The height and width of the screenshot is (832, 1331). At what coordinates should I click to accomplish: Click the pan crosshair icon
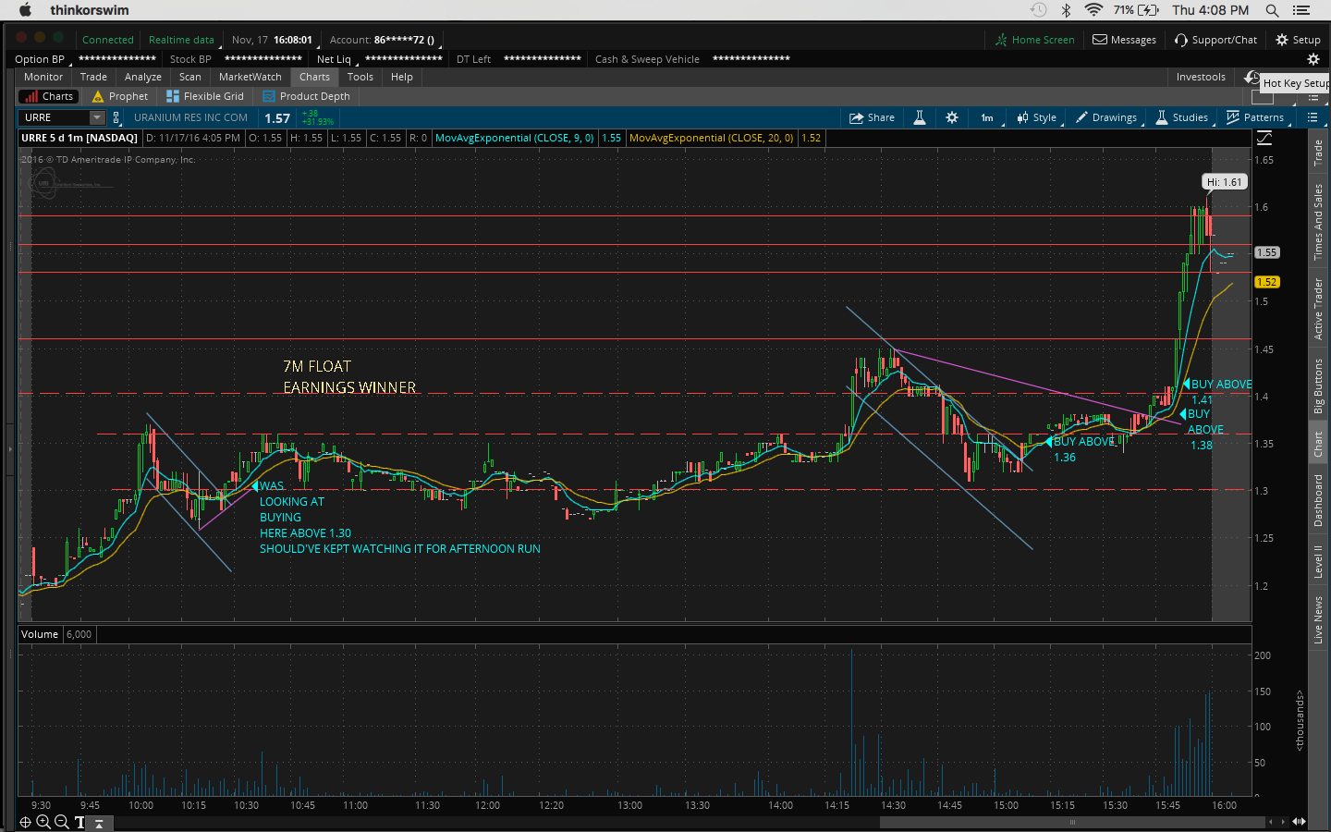(25, 822)
